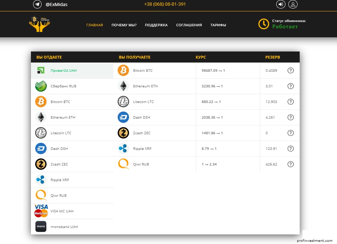Click the reserve value 426.62
The image size is (337, 244).
pos(271,164)
